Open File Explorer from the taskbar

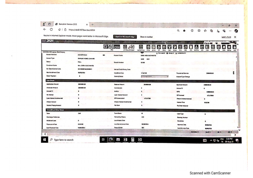click(118, 140)
